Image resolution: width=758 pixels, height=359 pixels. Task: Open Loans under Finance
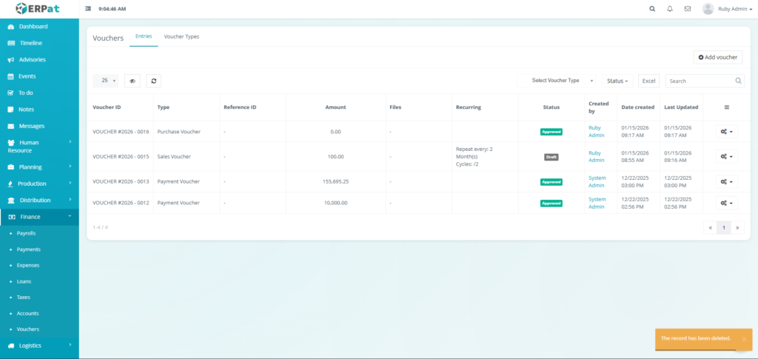[x=24, y=281]
